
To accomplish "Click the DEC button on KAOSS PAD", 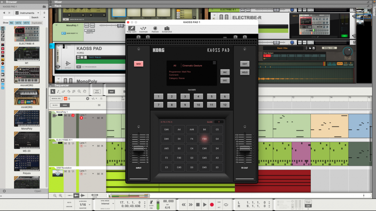I will click(x=225, y=80).
